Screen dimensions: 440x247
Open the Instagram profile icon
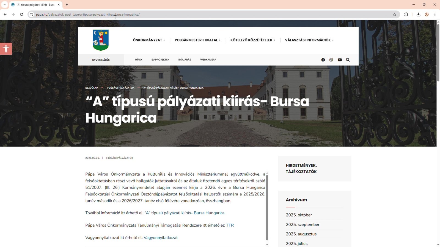331,60
